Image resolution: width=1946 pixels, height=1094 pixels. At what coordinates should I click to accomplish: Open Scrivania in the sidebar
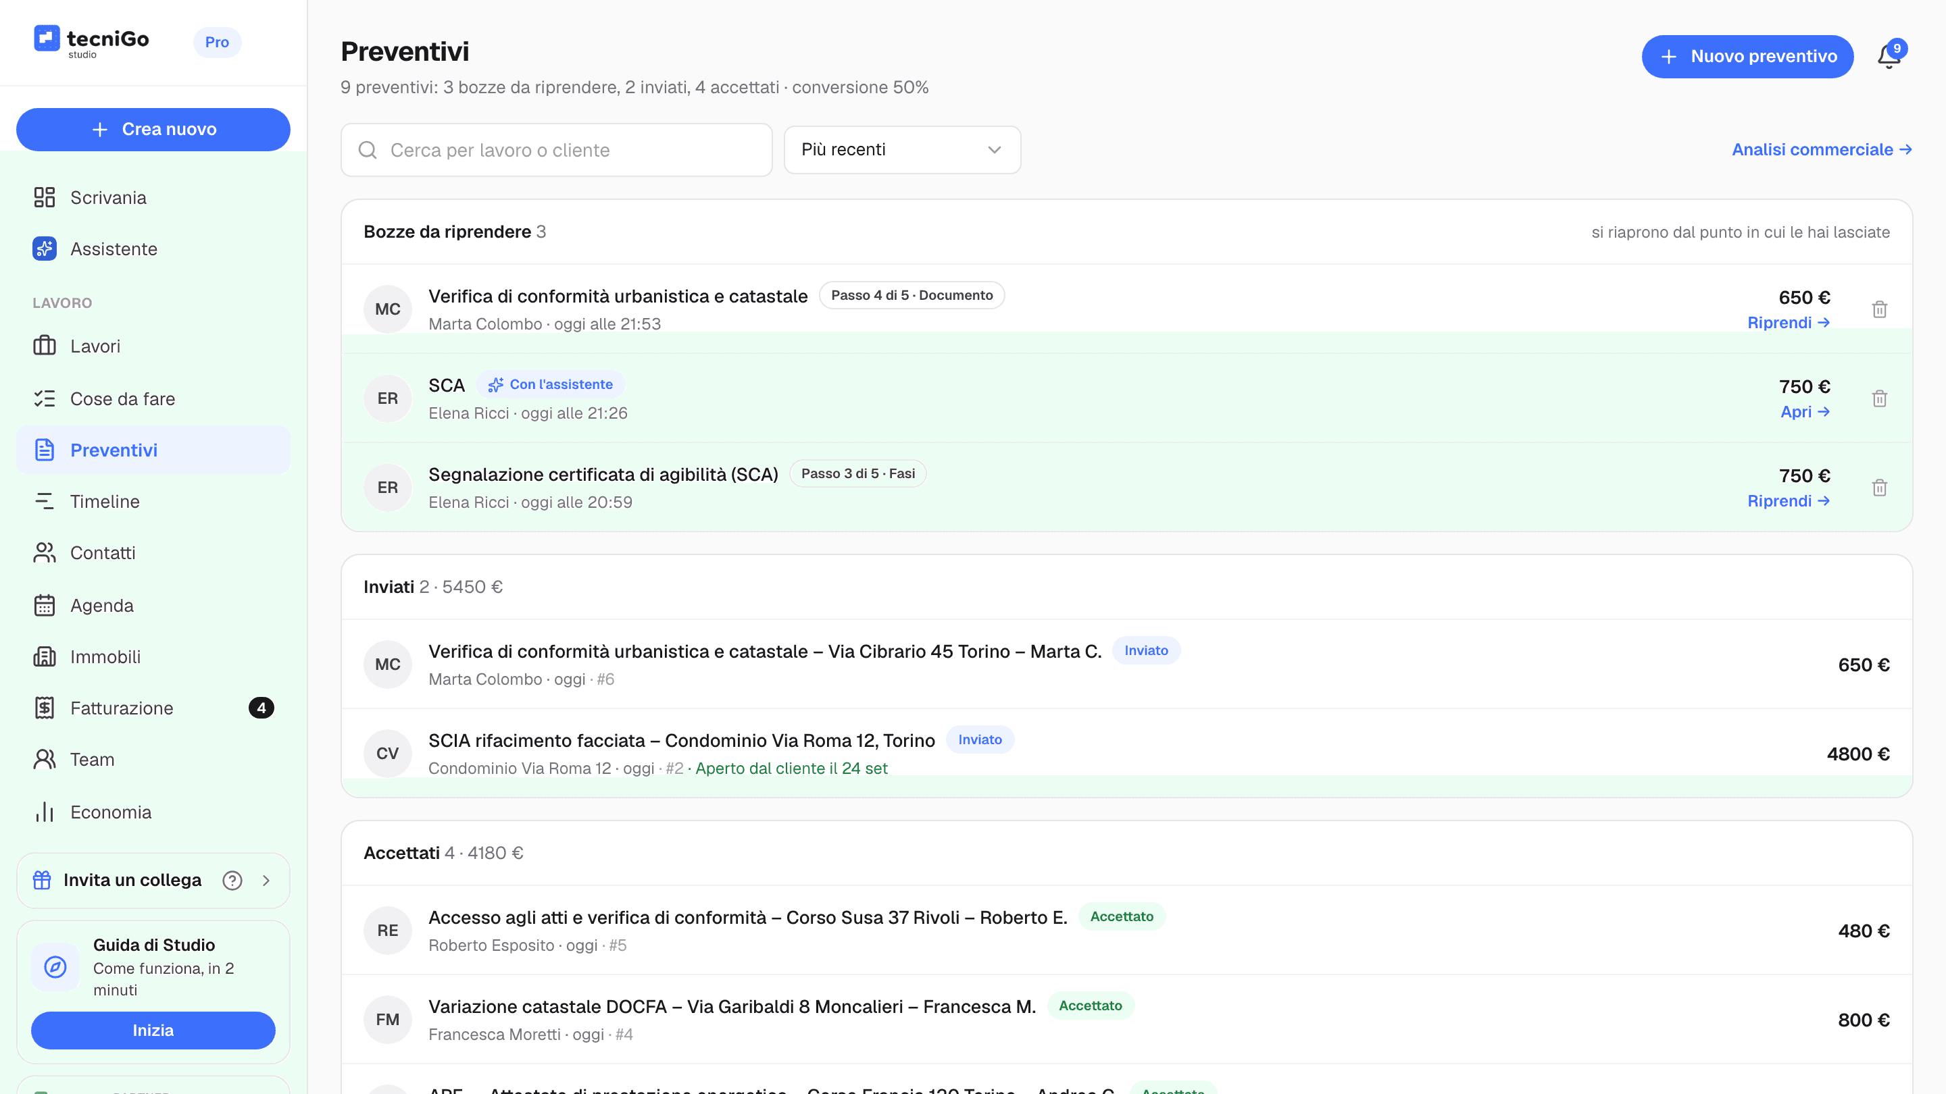pyautogui.click(x=153, y=198)
